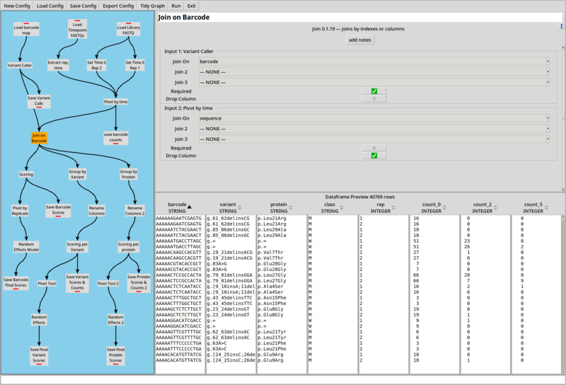This screenshot has height=385, width=566.
Task: Click the dataframe preview vertical scrollbar
Action: pyautogui.click(x=563, y=294)
